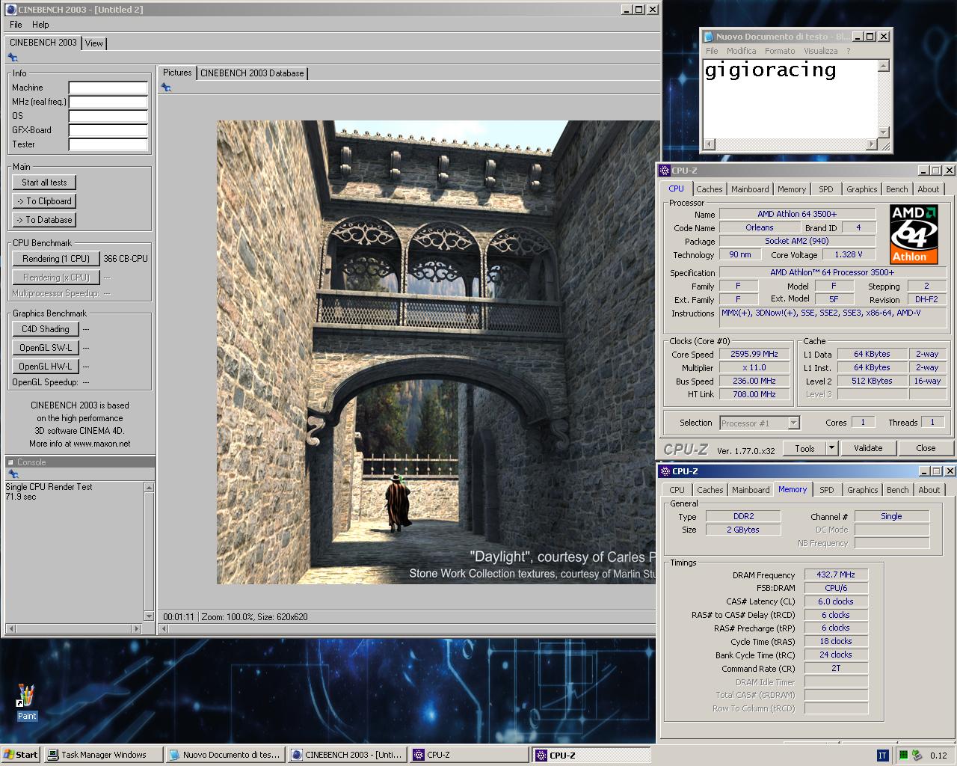Click the pin icon under CINEBENCH 2003 tab

[x=13, y=58]
